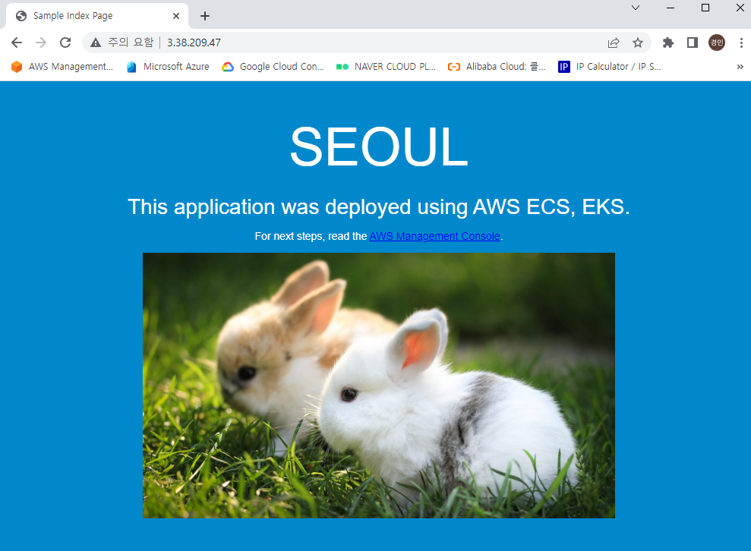The width and height of the screenshot is (751, 551).
Task: Reload the current page
Action: [x=65, y=43]
